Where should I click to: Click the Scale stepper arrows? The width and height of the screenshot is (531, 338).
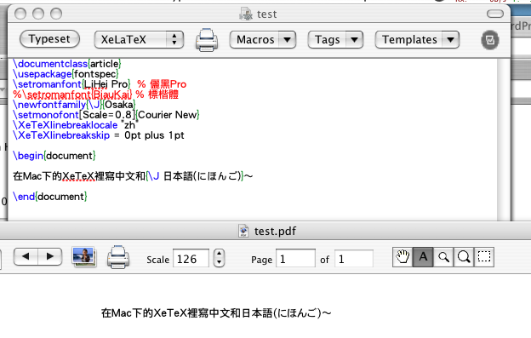click(x=219, y=258)
